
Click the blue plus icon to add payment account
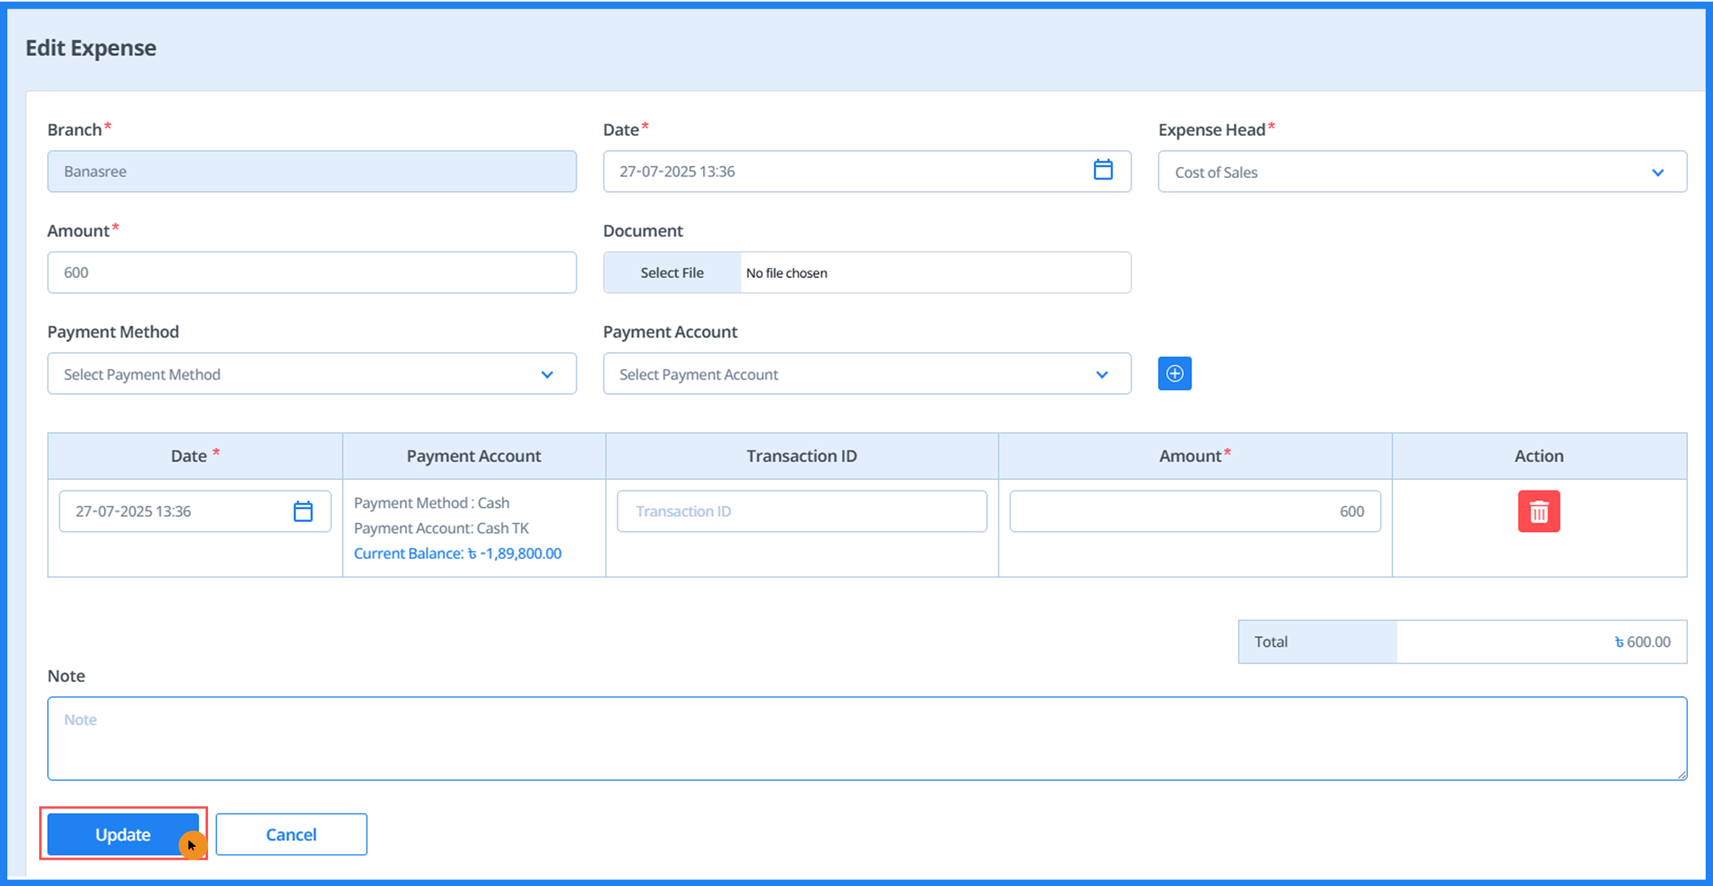click(1175, 374)
